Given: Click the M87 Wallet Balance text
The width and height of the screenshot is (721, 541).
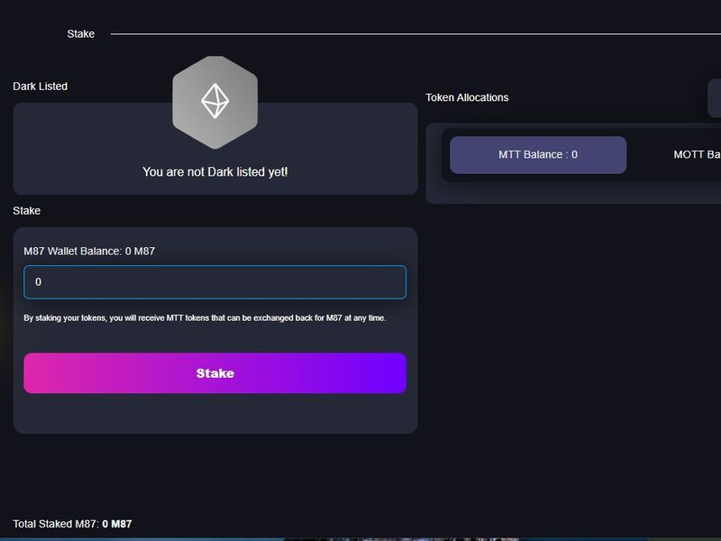Looking at the screenshot, I should coord(89,251).
